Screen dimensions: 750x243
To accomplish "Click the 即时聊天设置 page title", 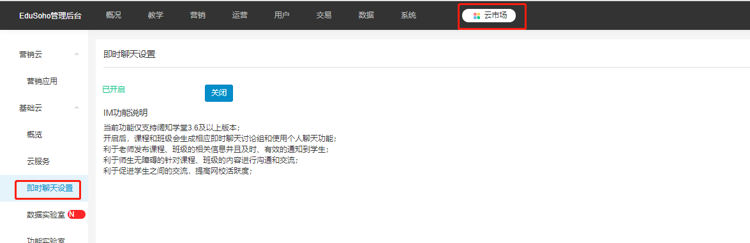I will tap(129, 54).
